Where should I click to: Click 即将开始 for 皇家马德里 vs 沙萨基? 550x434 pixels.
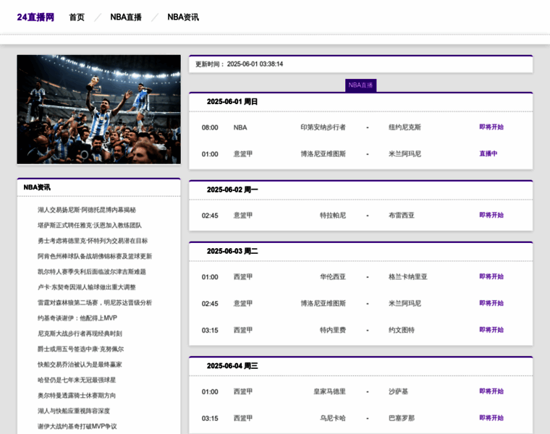click(491, 391)
